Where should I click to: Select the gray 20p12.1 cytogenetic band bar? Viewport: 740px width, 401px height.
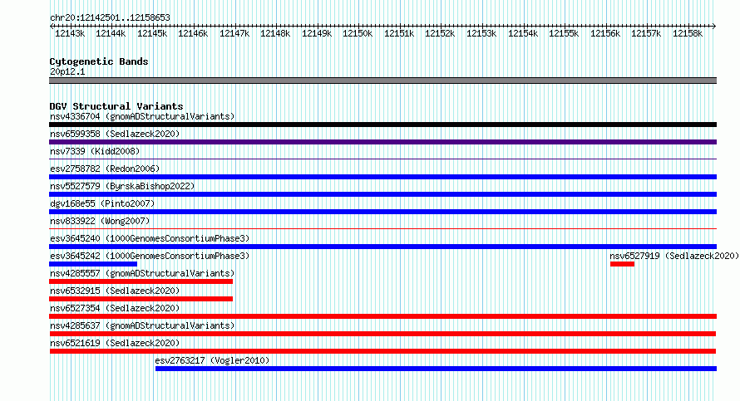(382, 81)
